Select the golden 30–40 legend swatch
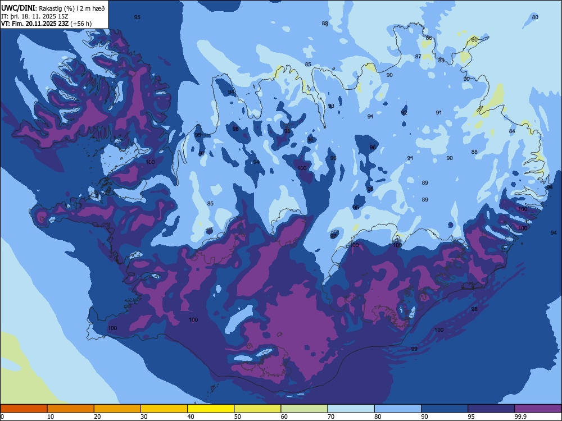 point(164,409)
